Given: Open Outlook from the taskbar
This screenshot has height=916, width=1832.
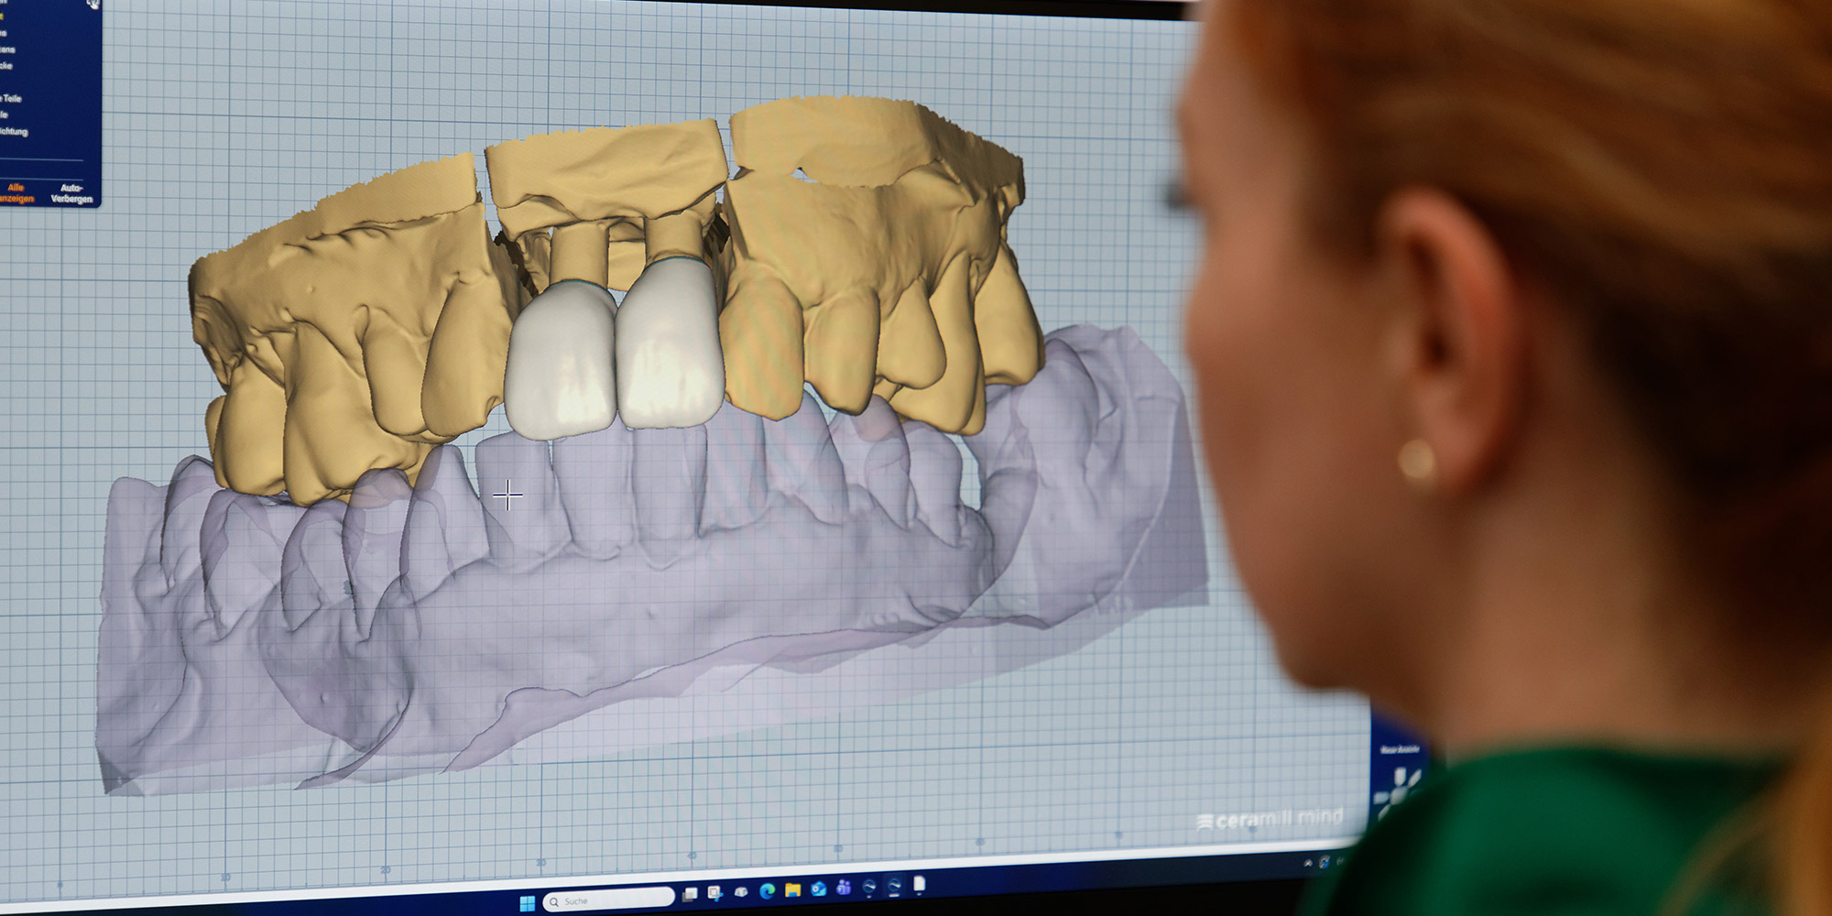Looking at the screenshot, I should [818, 889].
